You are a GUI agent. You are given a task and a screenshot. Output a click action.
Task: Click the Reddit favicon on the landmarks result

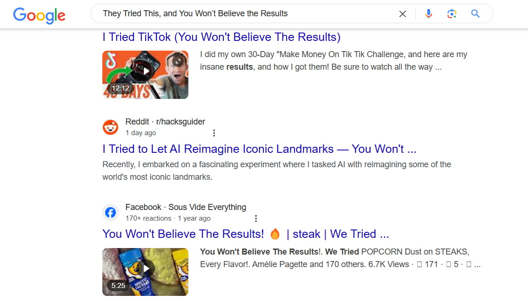(x=110, y=127)
